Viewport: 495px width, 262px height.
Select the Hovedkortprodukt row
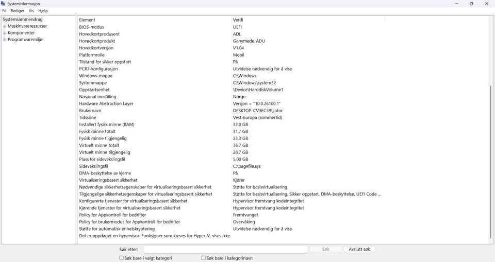point(230,41)
